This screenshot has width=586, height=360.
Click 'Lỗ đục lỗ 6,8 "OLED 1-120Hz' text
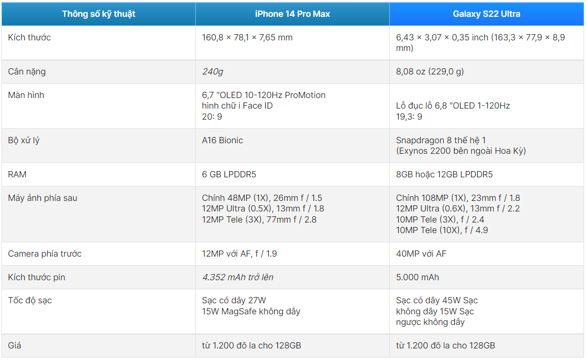click(x=453, y=106)
